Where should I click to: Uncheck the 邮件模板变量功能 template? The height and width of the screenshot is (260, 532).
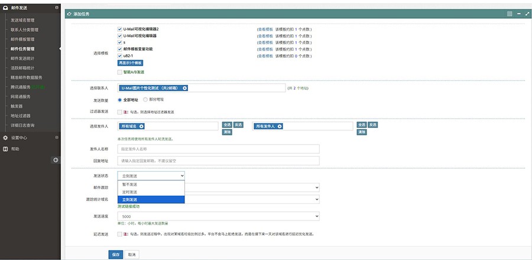[119, 49]
